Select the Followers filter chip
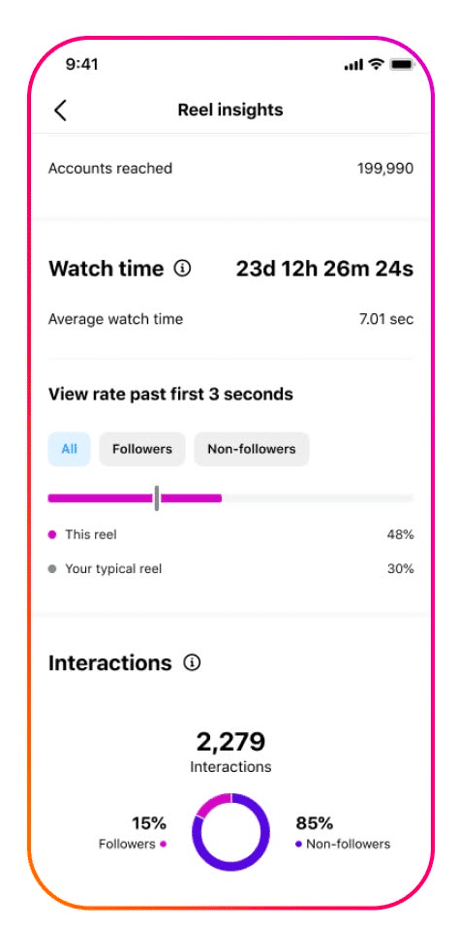This screenshot has height=928, width=459. click(x=142, y=449)
